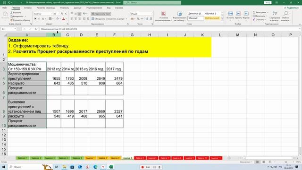
Task: Toggle underline formatting (Ч)
Action: coord(43,19)
